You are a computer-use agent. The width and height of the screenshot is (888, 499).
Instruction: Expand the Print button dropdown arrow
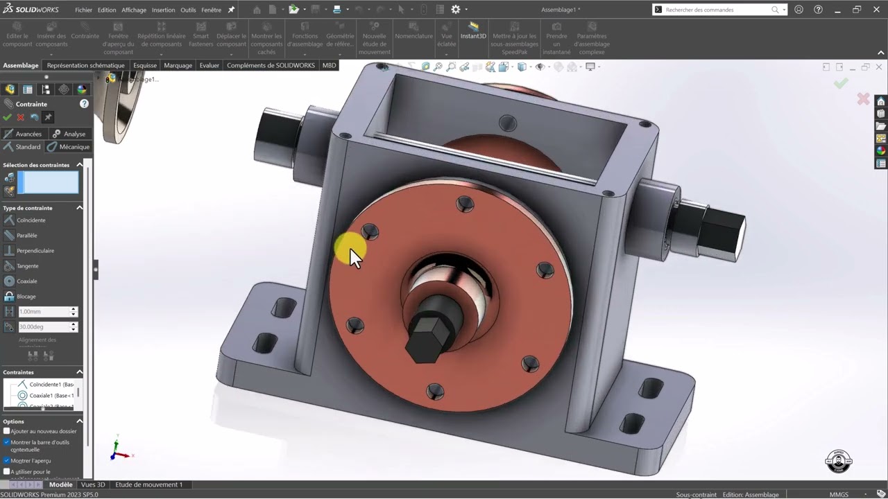(x=348, y=10)
